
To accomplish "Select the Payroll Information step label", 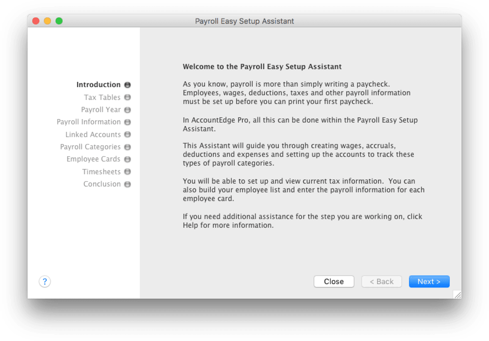I will coord(89,122).
